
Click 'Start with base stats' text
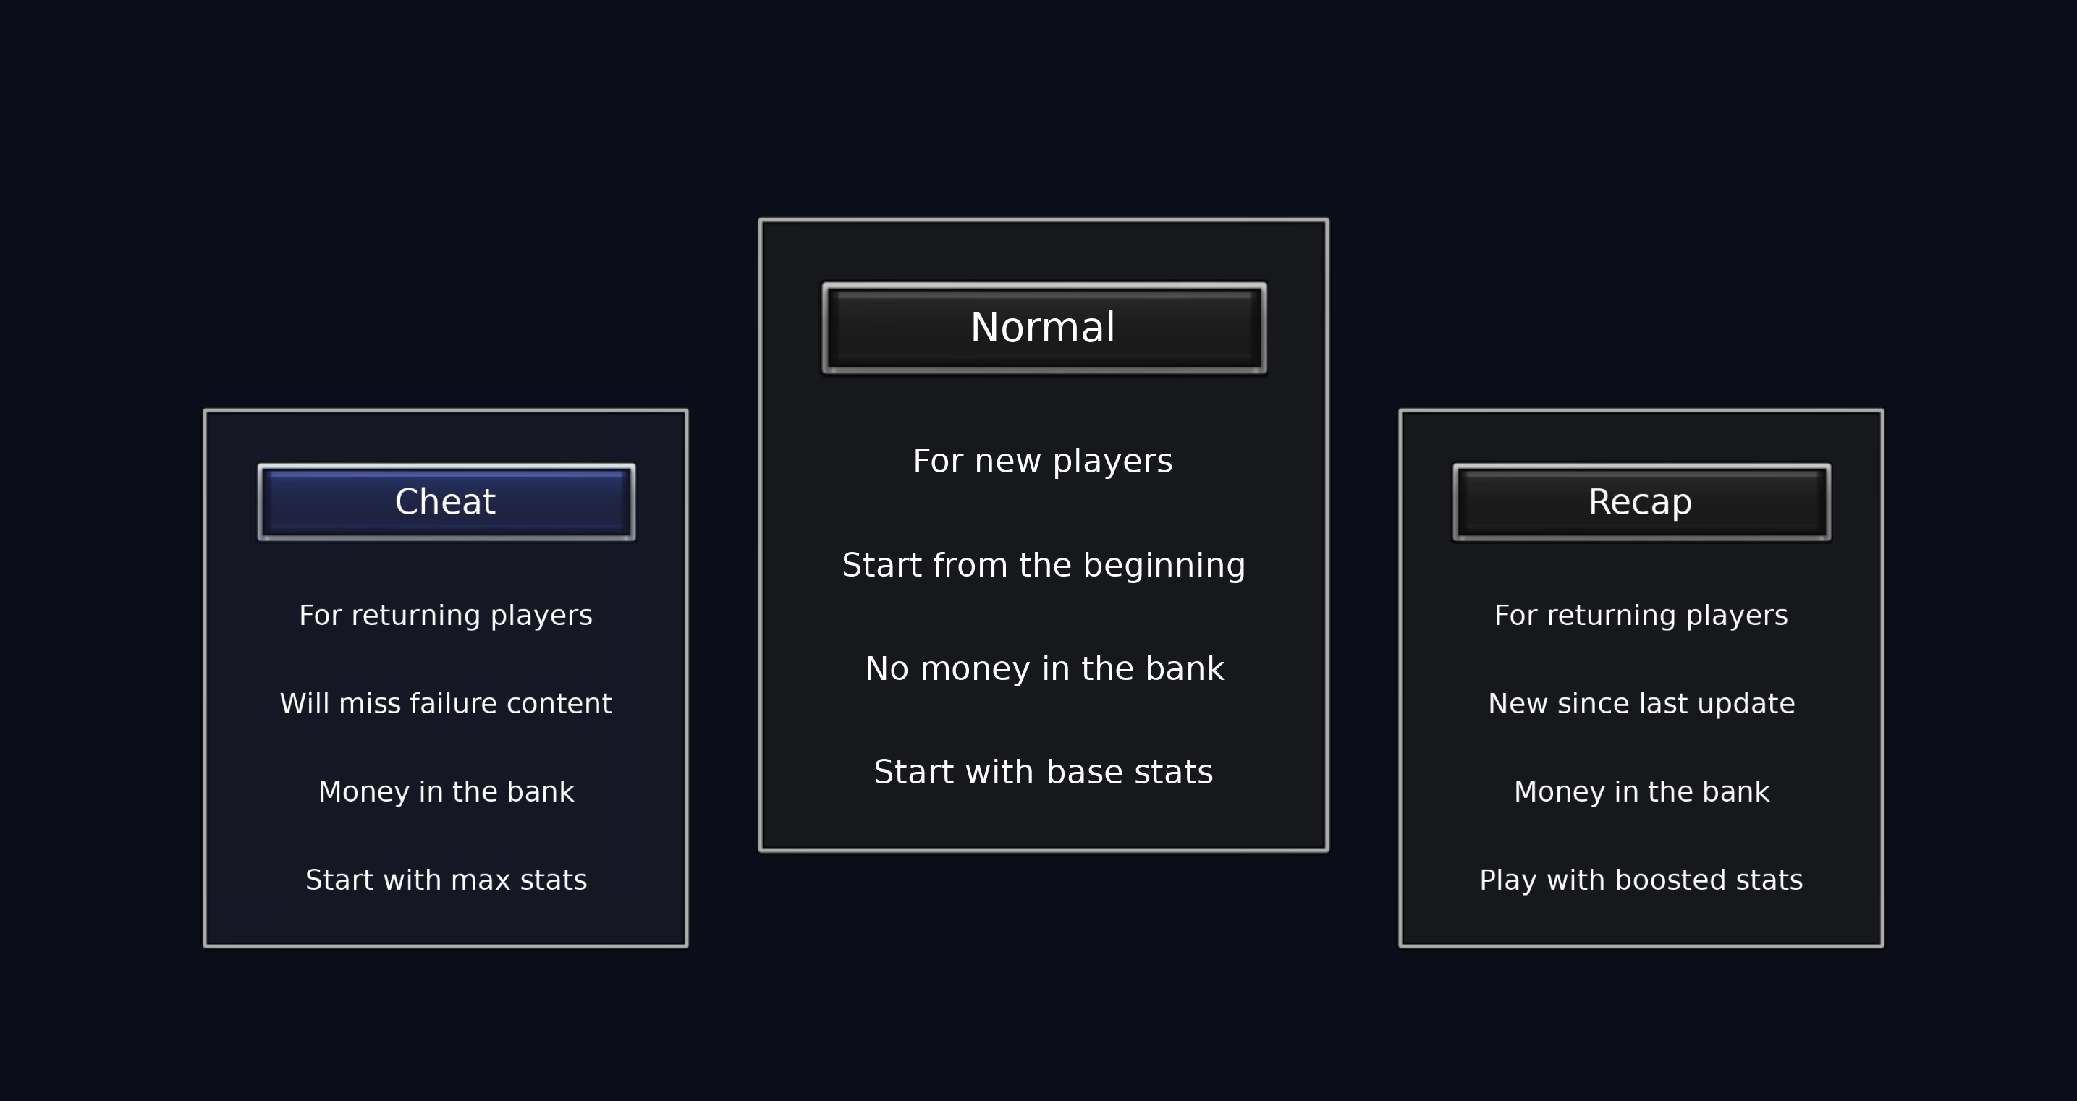point(1044,772)
